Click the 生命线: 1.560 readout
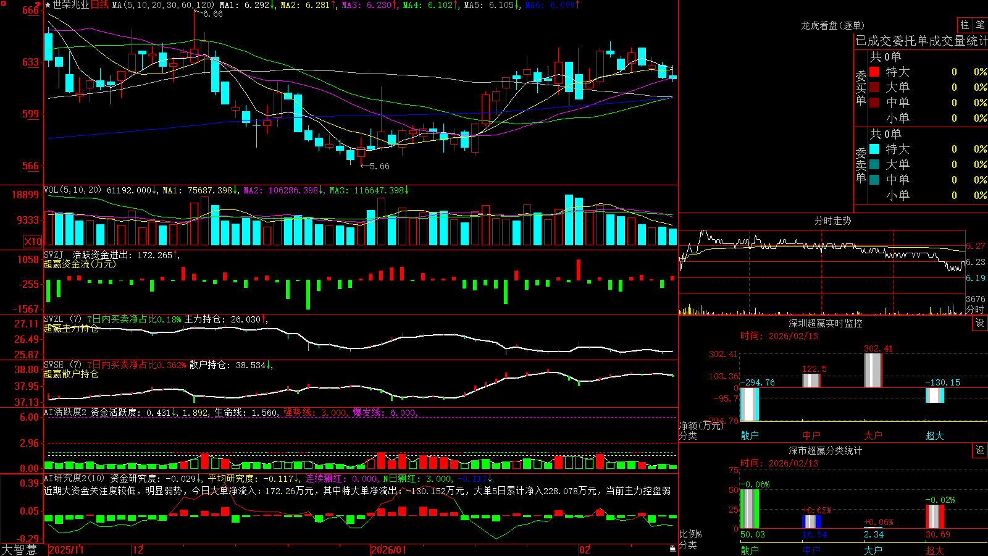This screenshot has height=556, width=988. tap(246, 413)
